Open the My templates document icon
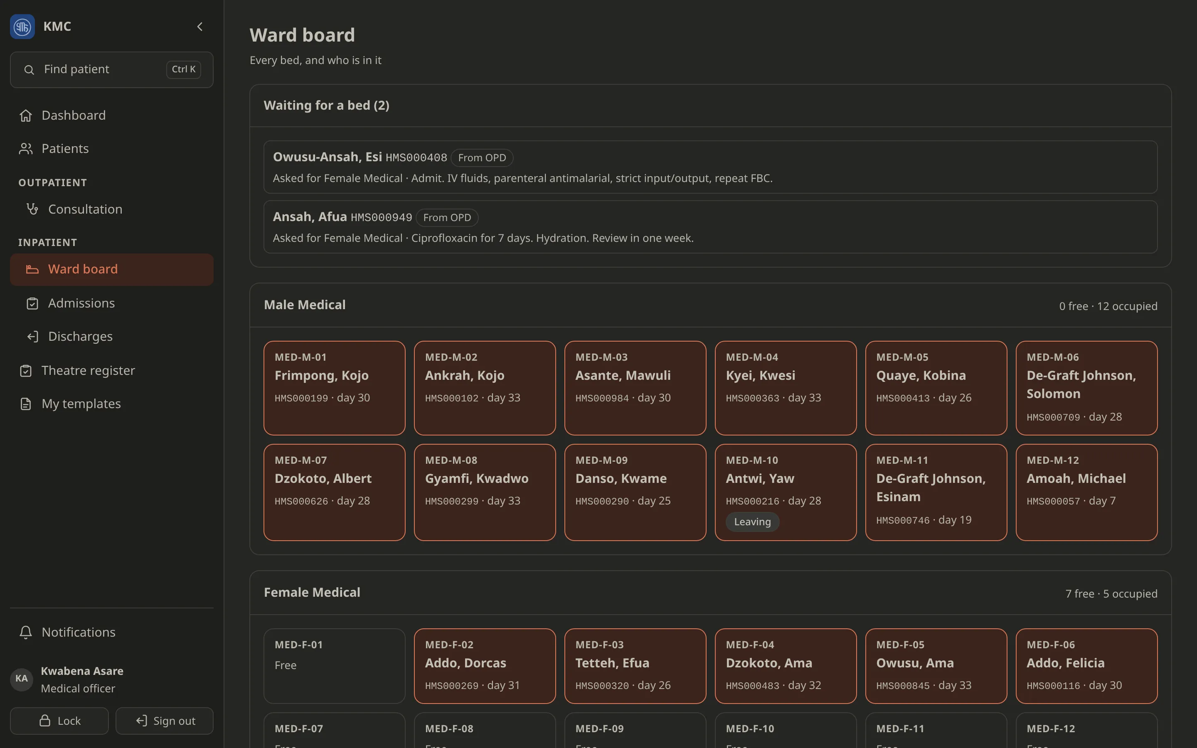Viewport: 1197px width, 748px height. click(26, 404)
